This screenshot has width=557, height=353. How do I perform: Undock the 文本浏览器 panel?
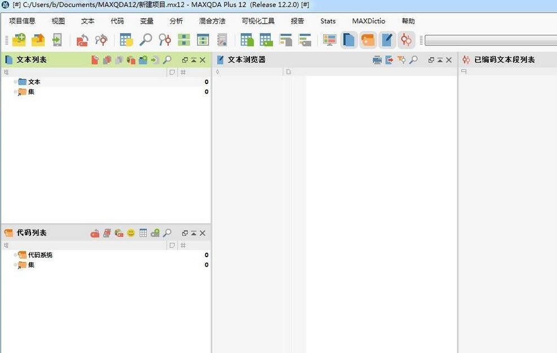pyautogui.click(x=431, y=60)
